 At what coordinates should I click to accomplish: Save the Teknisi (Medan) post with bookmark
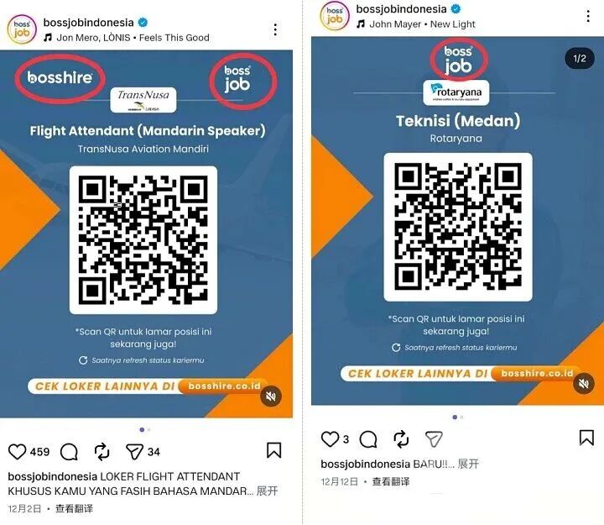pos(586,438)
